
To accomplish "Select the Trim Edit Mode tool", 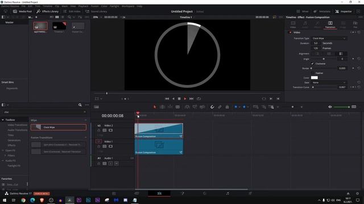I will coord(162,107).
